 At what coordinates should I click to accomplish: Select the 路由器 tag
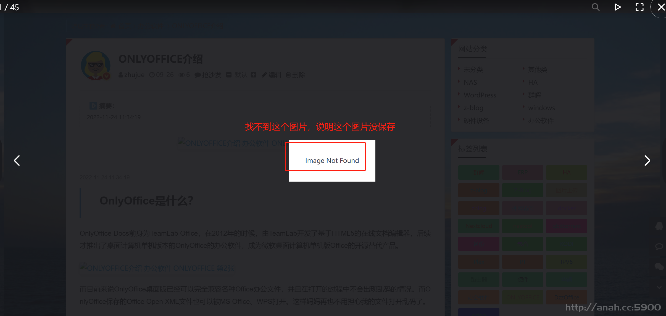click(x=479, y=280)
